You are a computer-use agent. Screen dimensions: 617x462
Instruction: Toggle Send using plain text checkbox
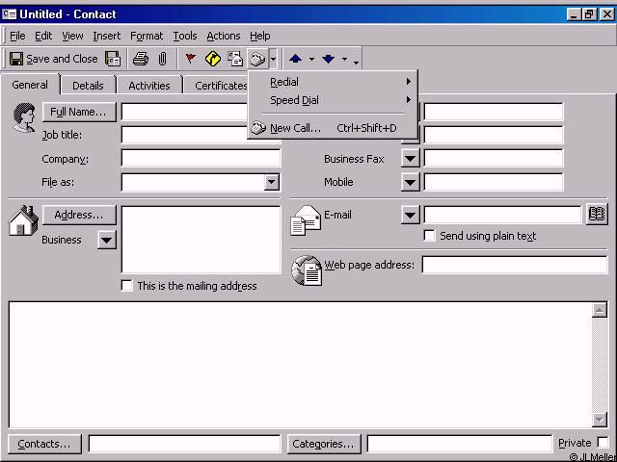429,236
